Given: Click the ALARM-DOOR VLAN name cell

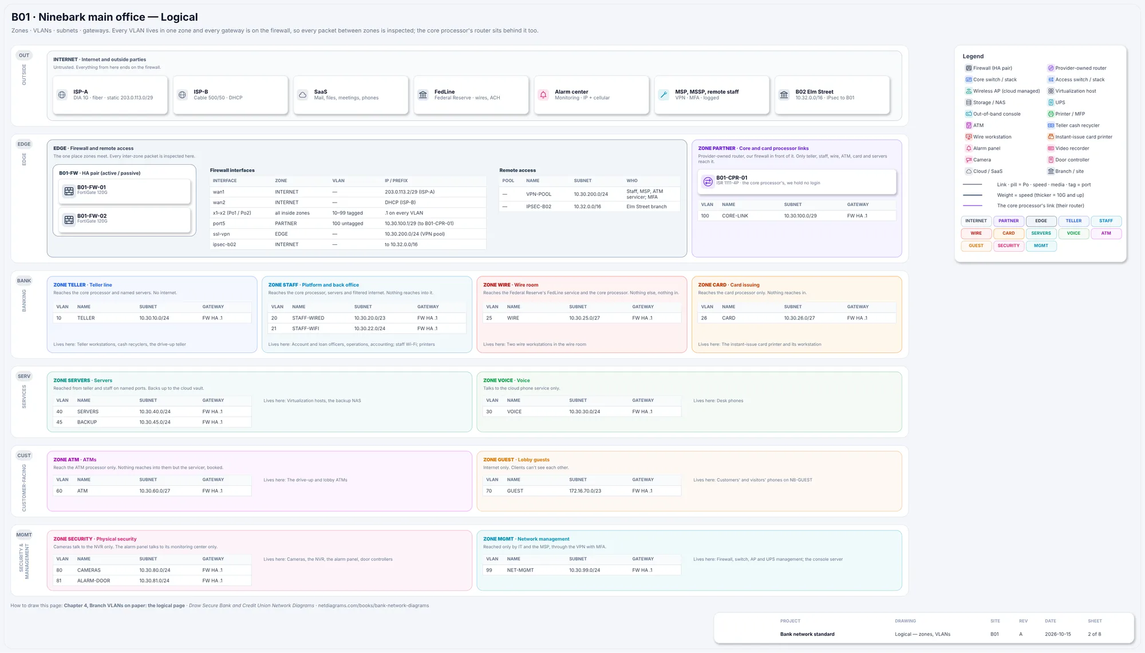Looking at the screenshot, I should 94,581.
